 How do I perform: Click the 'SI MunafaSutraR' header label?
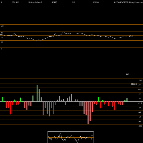tap(35, 2)
